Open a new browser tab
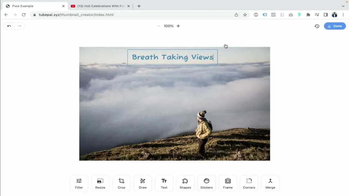349x196 pixels. (x=139, y=6)
